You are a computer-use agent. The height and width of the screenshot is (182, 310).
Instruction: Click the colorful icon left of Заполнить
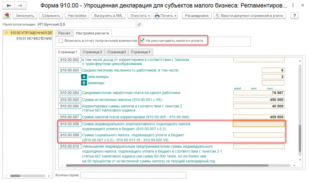(6, 16)
